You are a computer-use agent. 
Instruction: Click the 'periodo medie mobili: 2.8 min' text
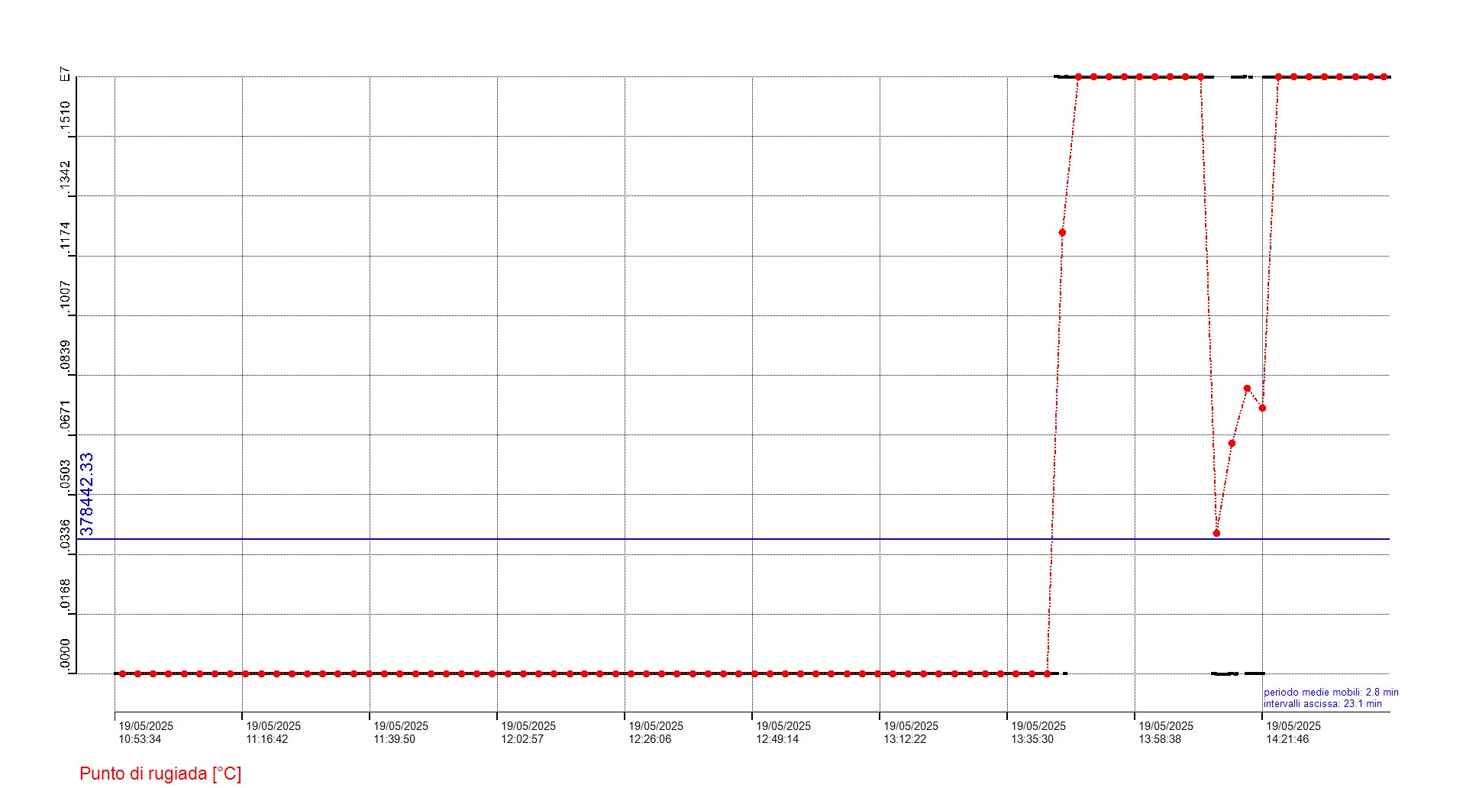[1331, 693]
